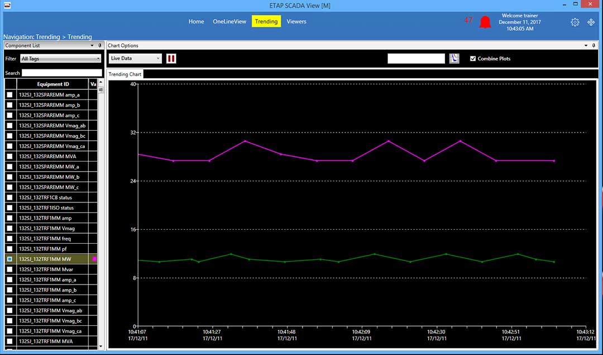
Task: Open Component List panel dropdown arrow
Action: click(x=92, y=45)
